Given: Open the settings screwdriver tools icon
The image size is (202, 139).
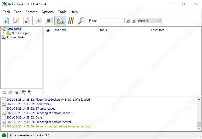Looking at the screenshot, I should (71, 20).
